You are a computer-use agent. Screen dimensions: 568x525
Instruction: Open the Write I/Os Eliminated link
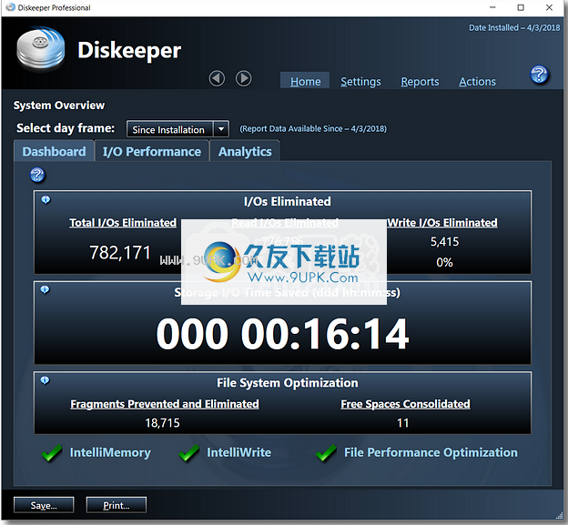[x=442, y=222]
